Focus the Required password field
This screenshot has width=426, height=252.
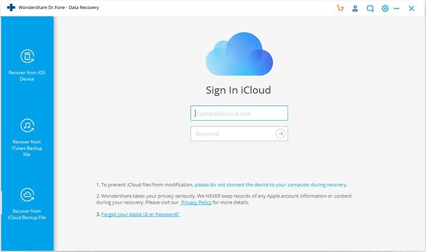[x=239, y=134]
